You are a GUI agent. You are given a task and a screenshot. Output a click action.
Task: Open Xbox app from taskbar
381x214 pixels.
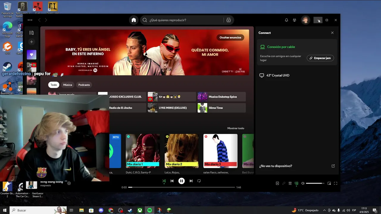click(140, 210)
